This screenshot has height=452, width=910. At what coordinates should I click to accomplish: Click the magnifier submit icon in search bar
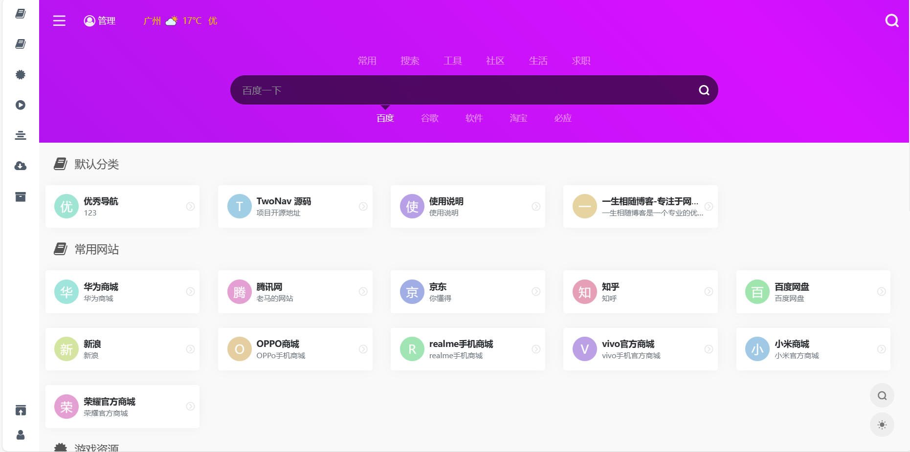[704, 90]
